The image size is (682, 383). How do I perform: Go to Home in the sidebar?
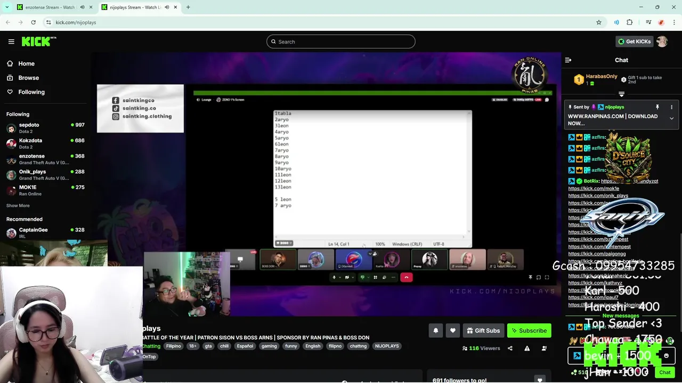click(21, 63)
